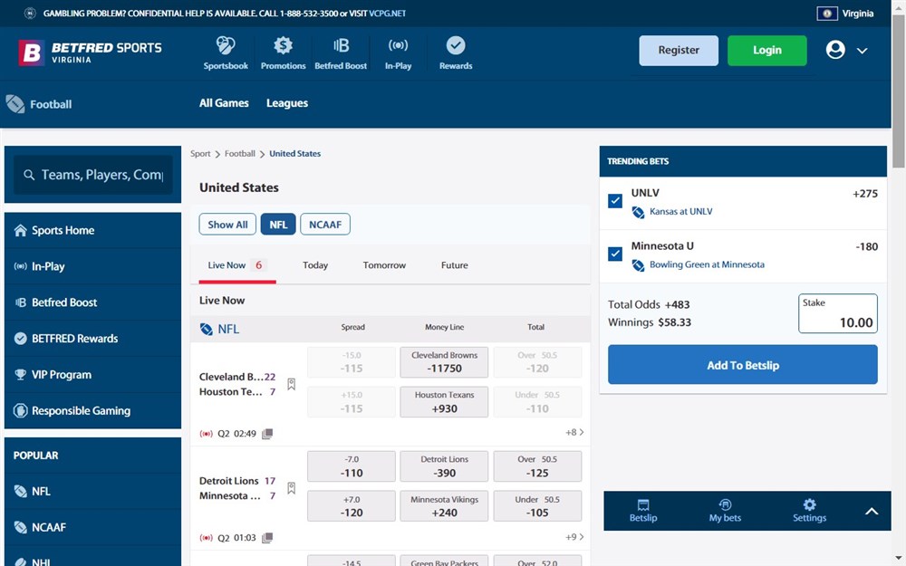906x566 pixels.
Task: Click the Betfred Sports Virginia logo
Action: 90,53
